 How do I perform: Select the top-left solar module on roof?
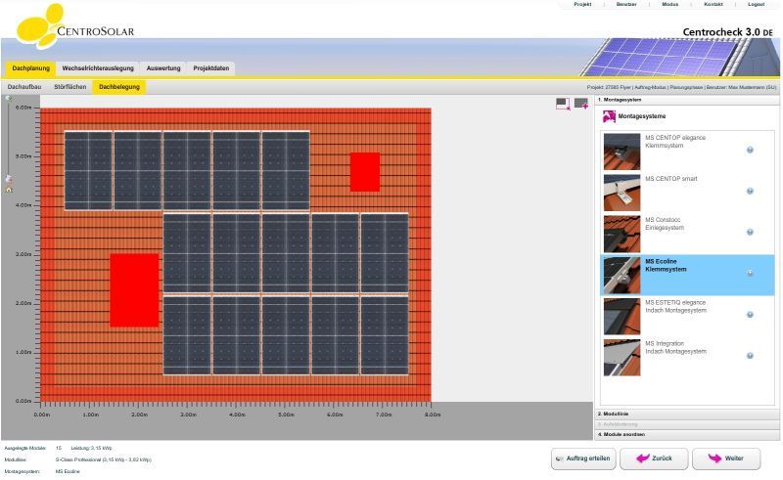click(x=88, y=170)
